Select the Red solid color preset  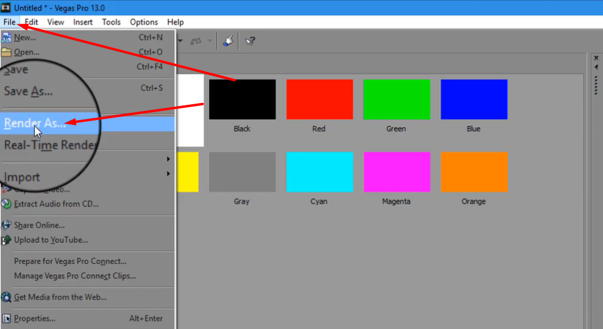pyautogui.click(x=319, y=99)
